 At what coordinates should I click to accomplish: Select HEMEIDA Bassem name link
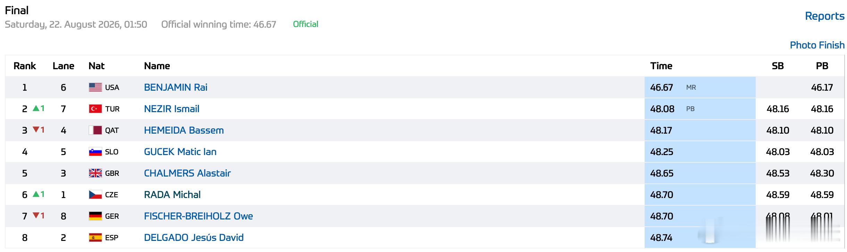coord(184,130)
